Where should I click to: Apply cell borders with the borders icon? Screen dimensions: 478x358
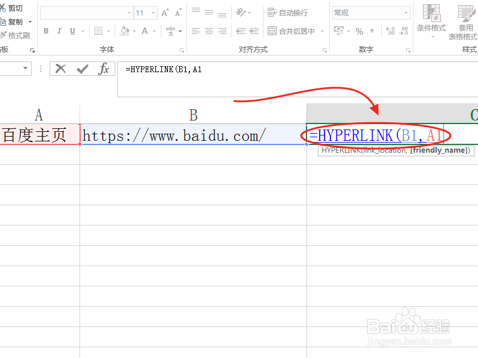pos(98,31)
